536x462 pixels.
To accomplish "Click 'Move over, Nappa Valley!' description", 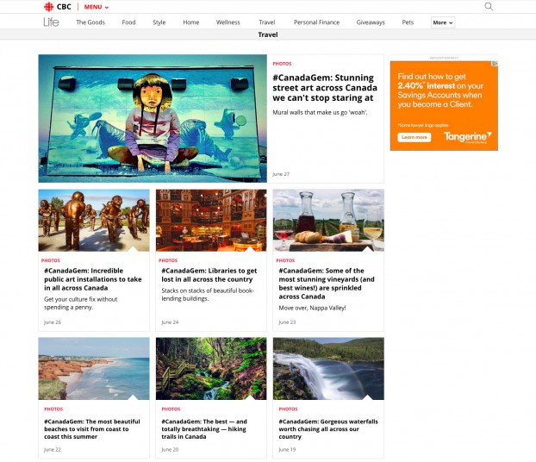I will (312, 308).
